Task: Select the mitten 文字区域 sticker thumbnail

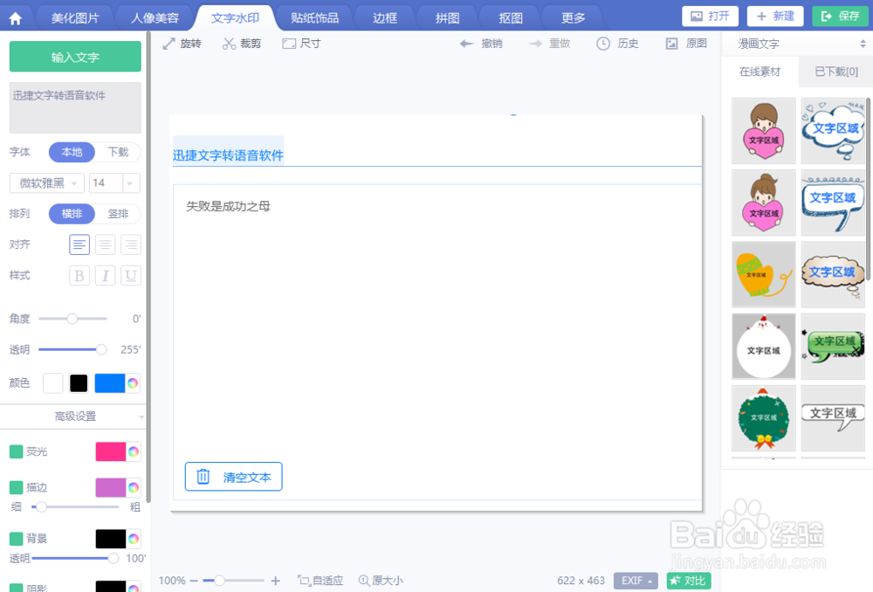Action: [763, 274]
